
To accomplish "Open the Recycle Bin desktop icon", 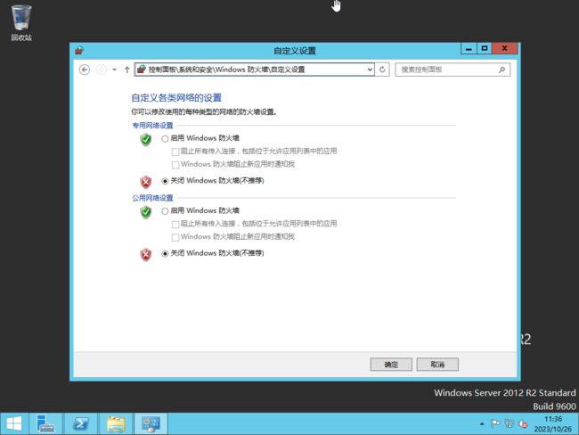I will coord(21,22).
